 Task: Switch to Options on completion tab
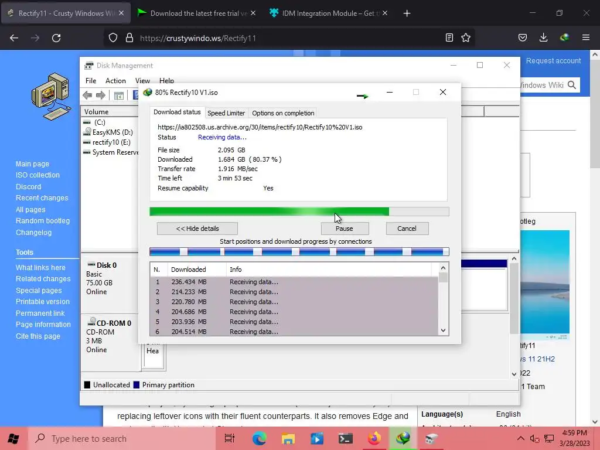click(x=283, y=113)
